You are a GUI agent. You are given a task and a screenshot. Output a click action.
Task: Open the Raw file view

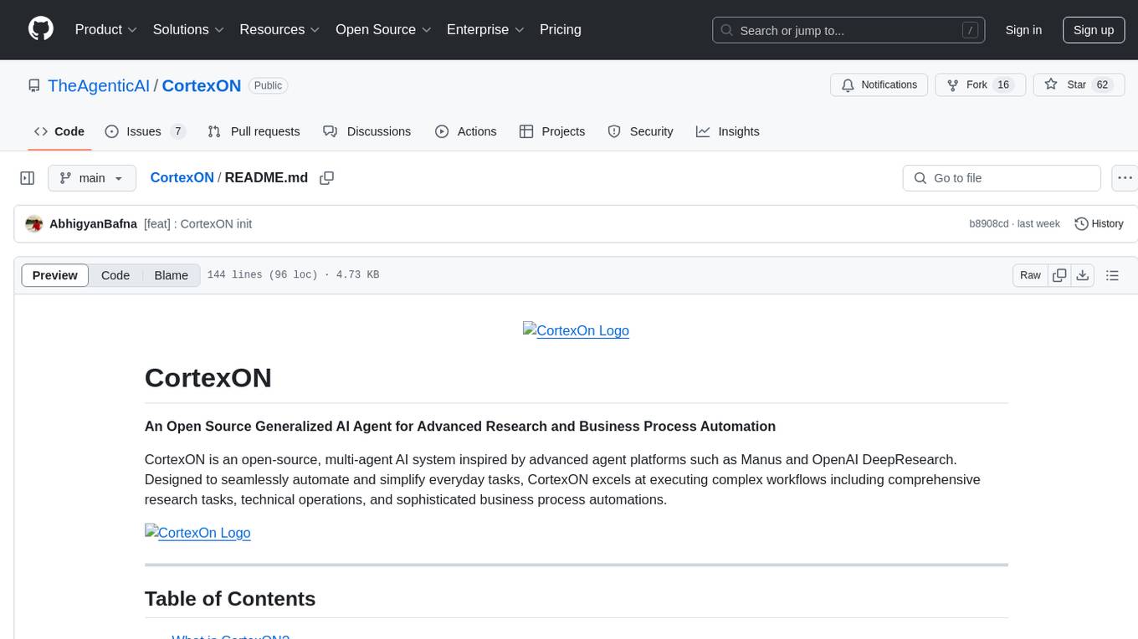(1030, 275)
